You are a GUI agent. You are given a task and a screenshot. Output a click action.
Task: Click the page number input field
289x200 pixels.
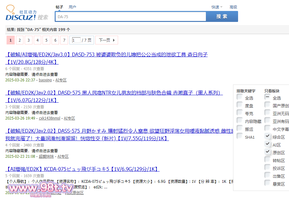tap(76, 40)
